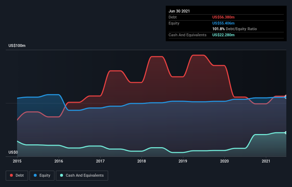The image size is (292, 187).
Task: Select the 2016 x-axis label
Action: (59, 161)
